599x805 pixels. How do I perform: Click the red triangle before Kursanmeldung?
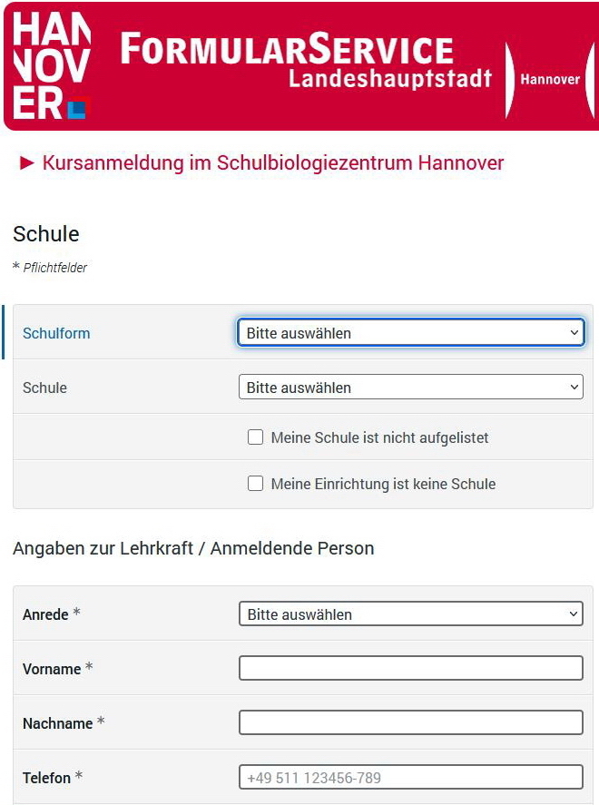click(27, 163)
